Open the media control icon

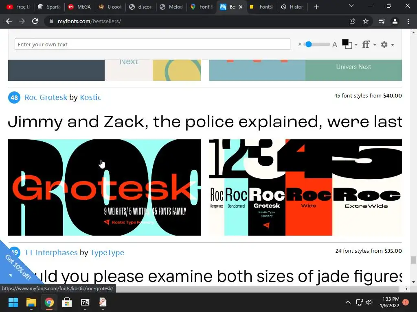pyautogui.click(x=382, y=21)
